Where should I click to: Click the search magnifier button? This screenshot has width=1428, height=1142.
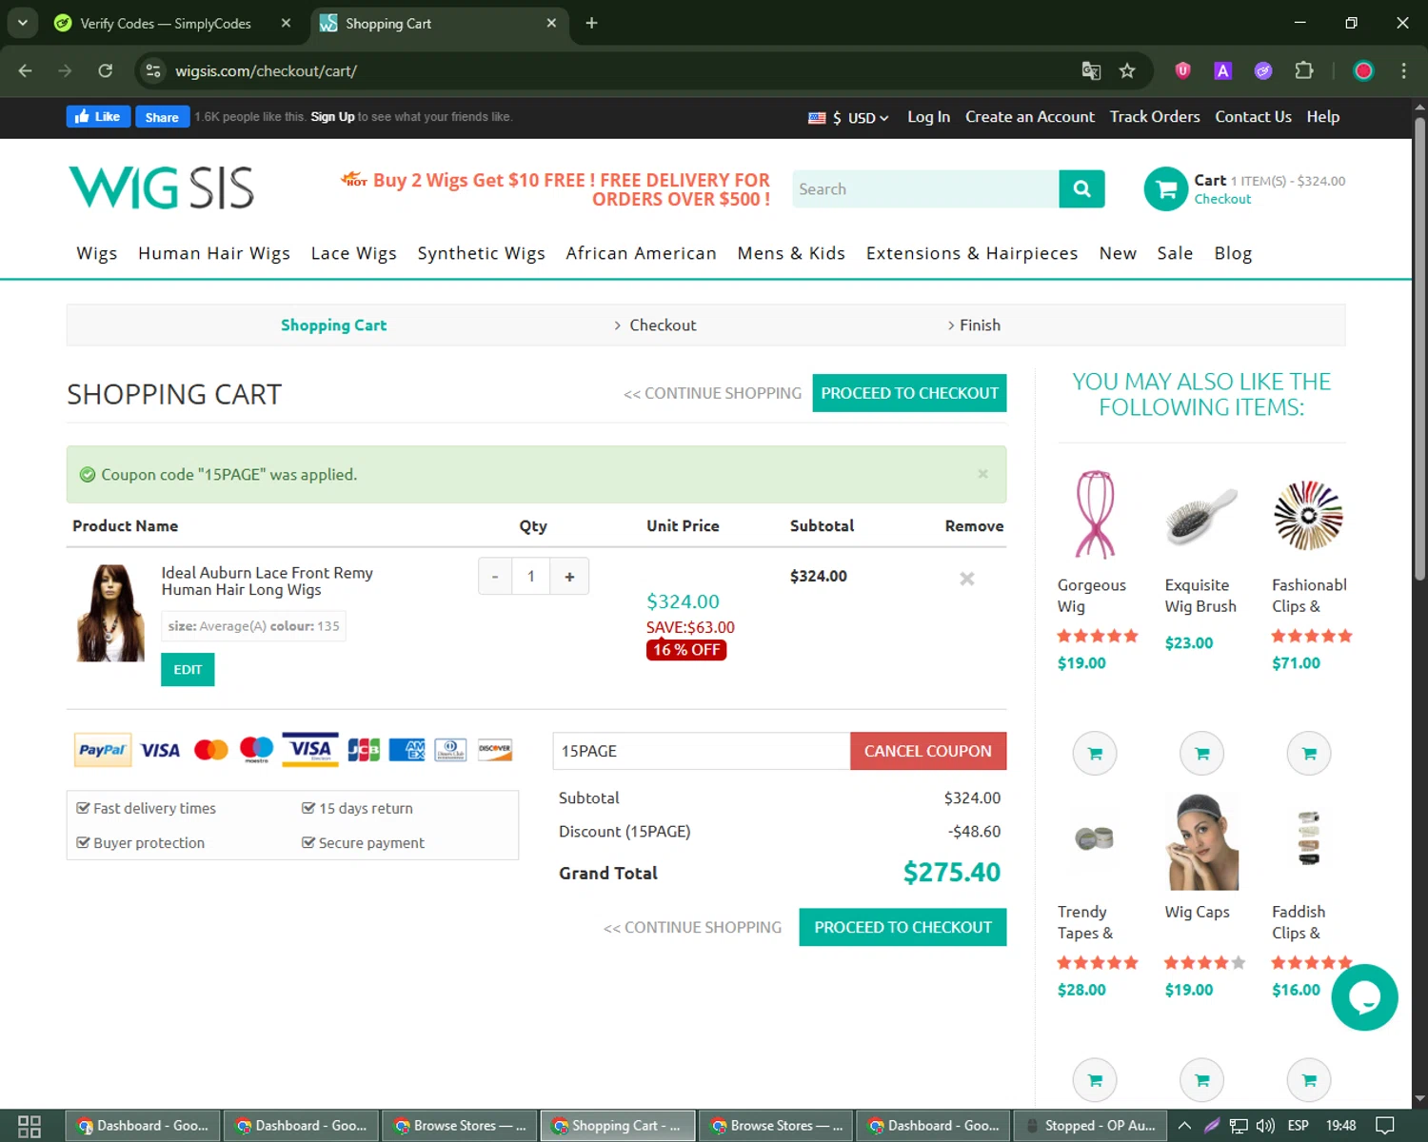tap(1081, 188)
